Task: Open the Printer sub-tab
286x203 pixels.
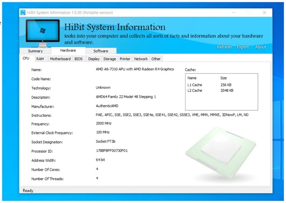Action: [125, 59]
